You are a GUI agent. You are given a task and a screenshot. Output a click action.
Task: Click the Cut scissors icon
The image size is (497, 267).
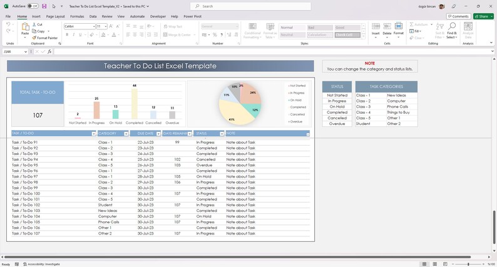(34, 24)
